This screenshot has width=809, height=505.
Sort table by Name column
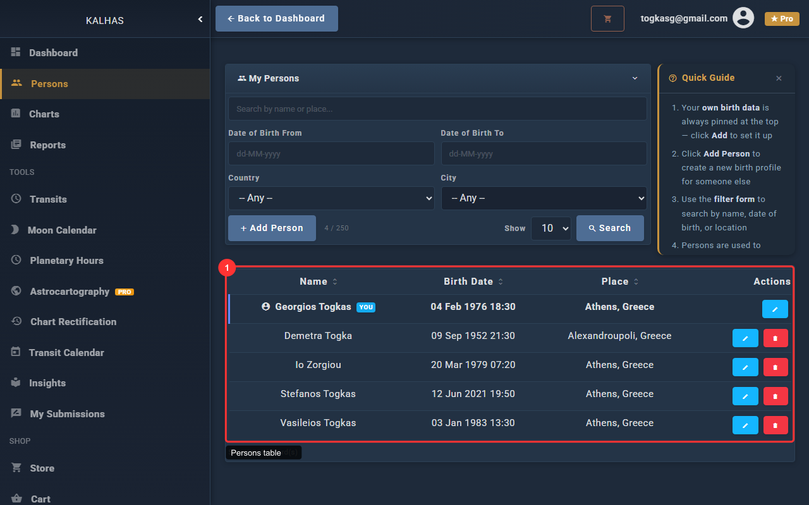point(319,282)
